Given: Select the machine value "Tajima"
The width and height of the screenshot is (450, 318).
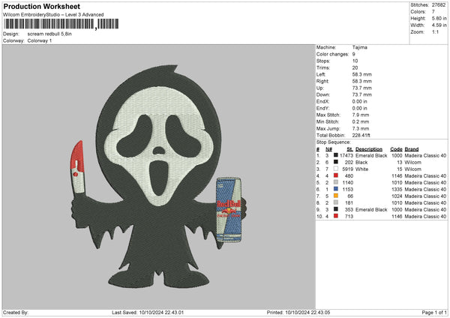Looking at the screenshot, I should [359, 47].
